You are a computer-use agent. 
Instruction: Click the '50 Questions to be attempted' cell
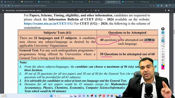(127, 54)
